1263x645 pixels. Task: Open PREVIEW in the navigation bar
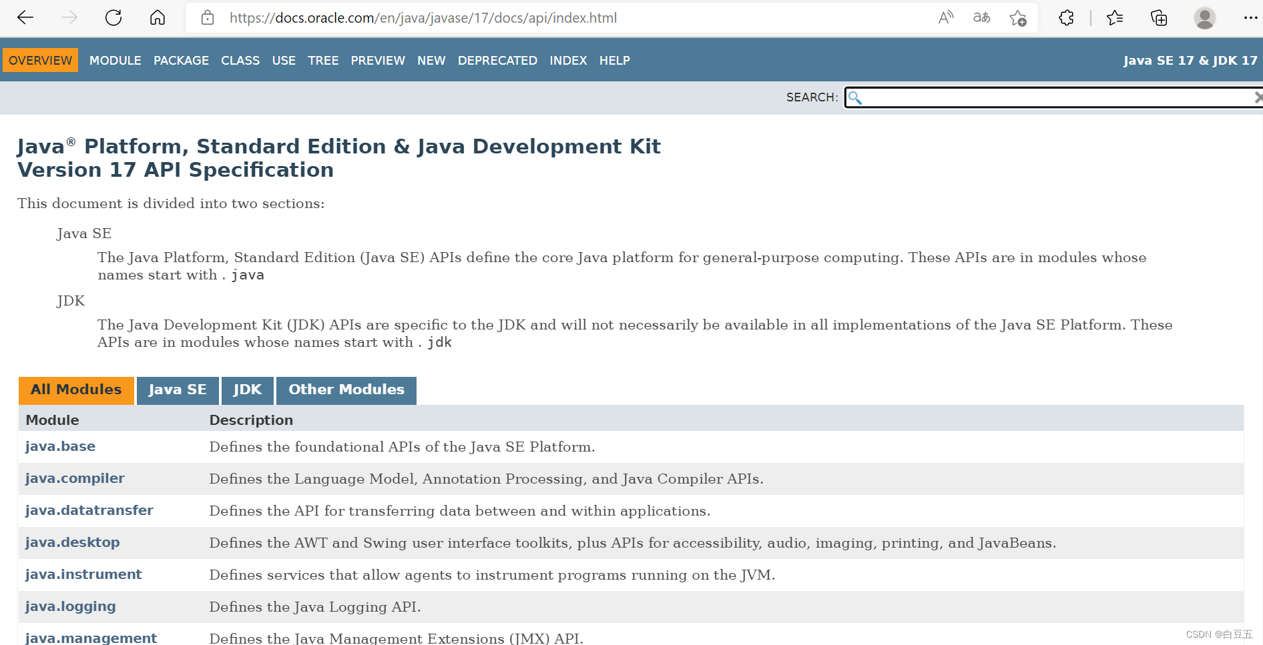point(378,61)
